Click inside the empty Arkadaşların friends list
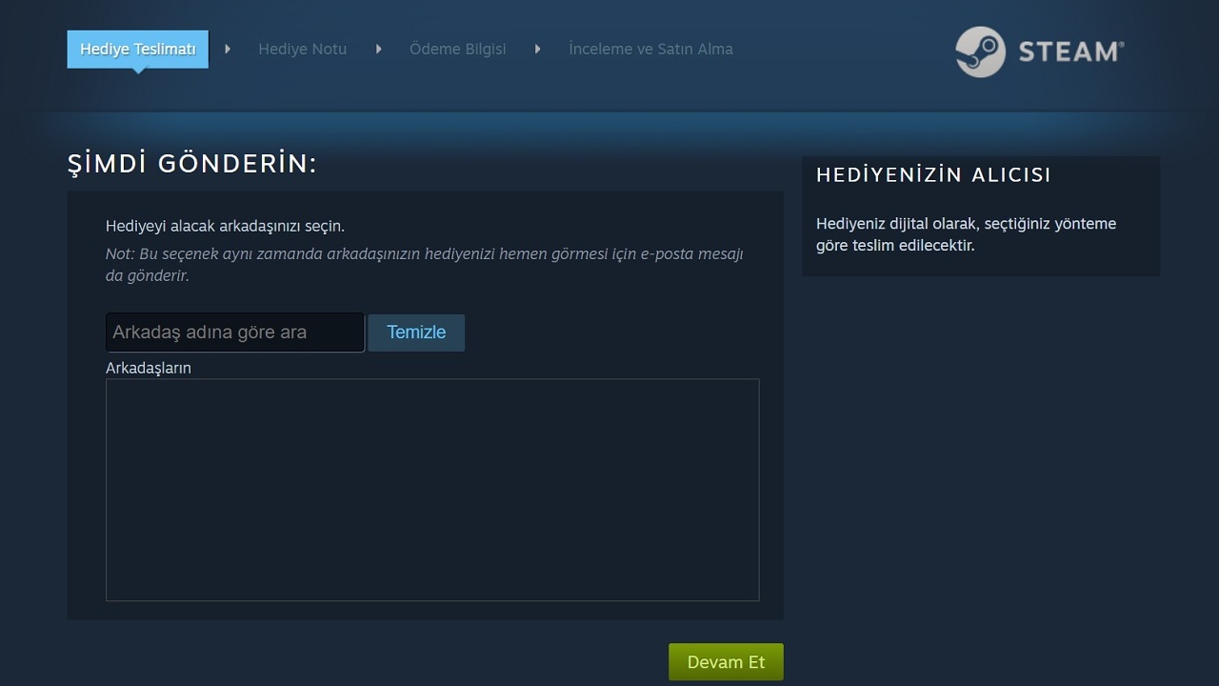Screen dimensions: 1219x686 click(x=432, y=490)
